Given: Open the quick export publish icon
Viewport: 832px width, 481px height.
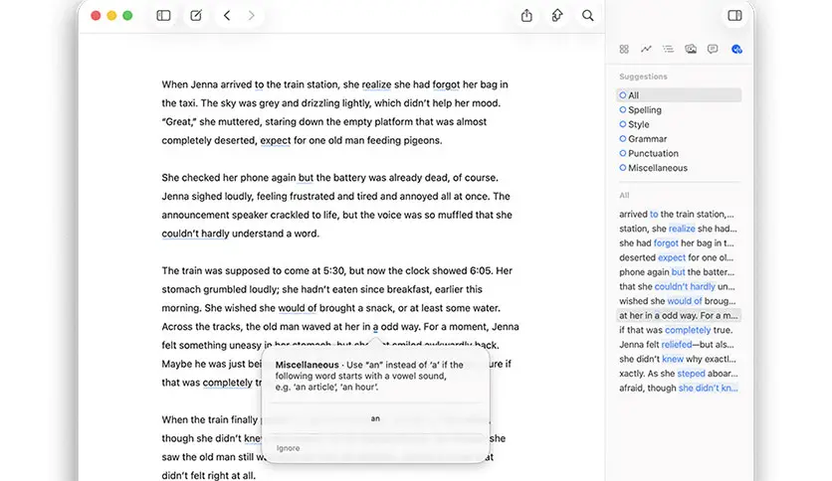Looking at the screenshot, I should (x=556, y=15).
